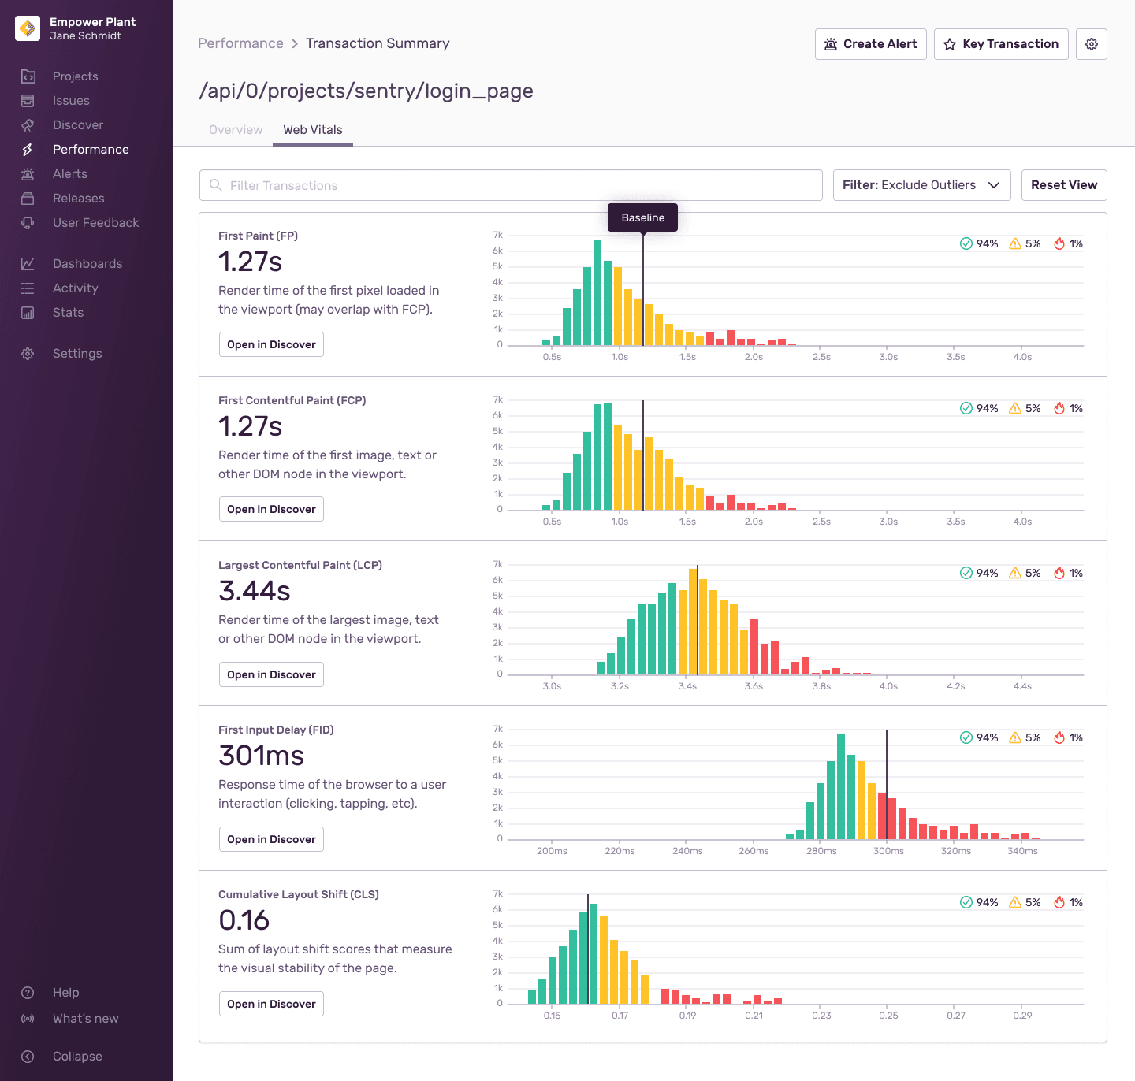Select the Releases archive icon
This screenshot has width=1135, height=1081.
(28, 198)
